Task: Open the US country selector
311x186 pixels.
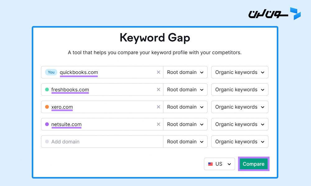Action: (219, 164)
